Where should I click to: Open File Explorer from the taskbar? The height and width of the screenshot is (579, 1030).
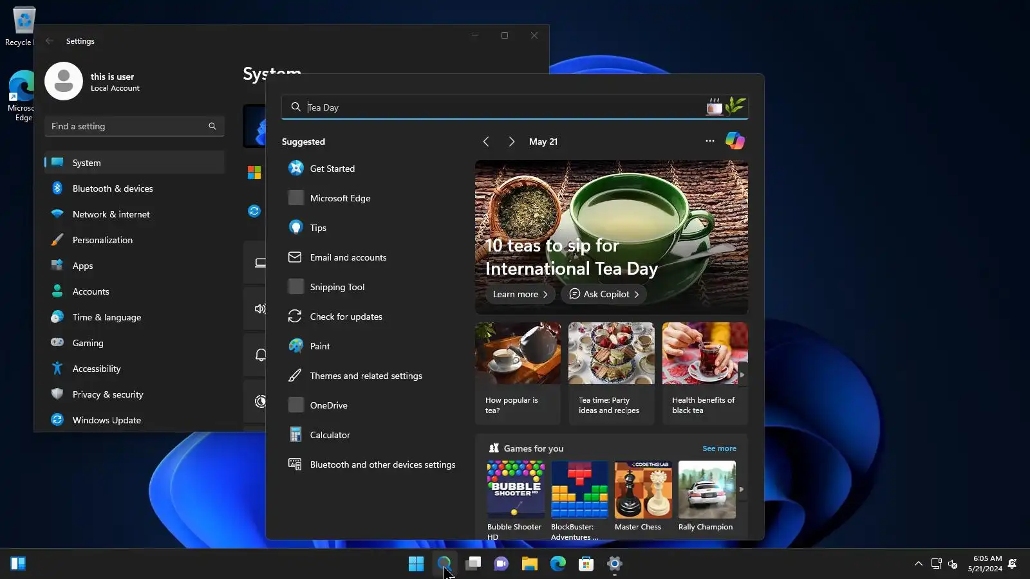tap(529, 564)
